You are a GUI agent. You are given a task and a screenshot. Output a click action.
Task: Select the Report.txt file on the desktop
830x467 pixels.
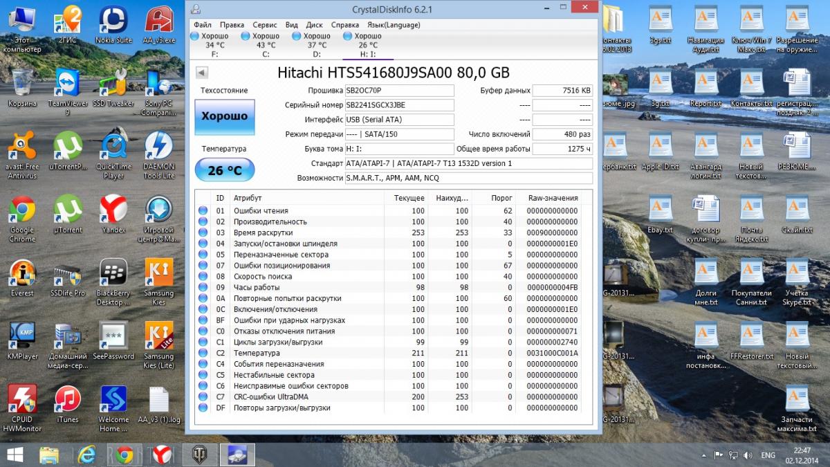[705, 88]
